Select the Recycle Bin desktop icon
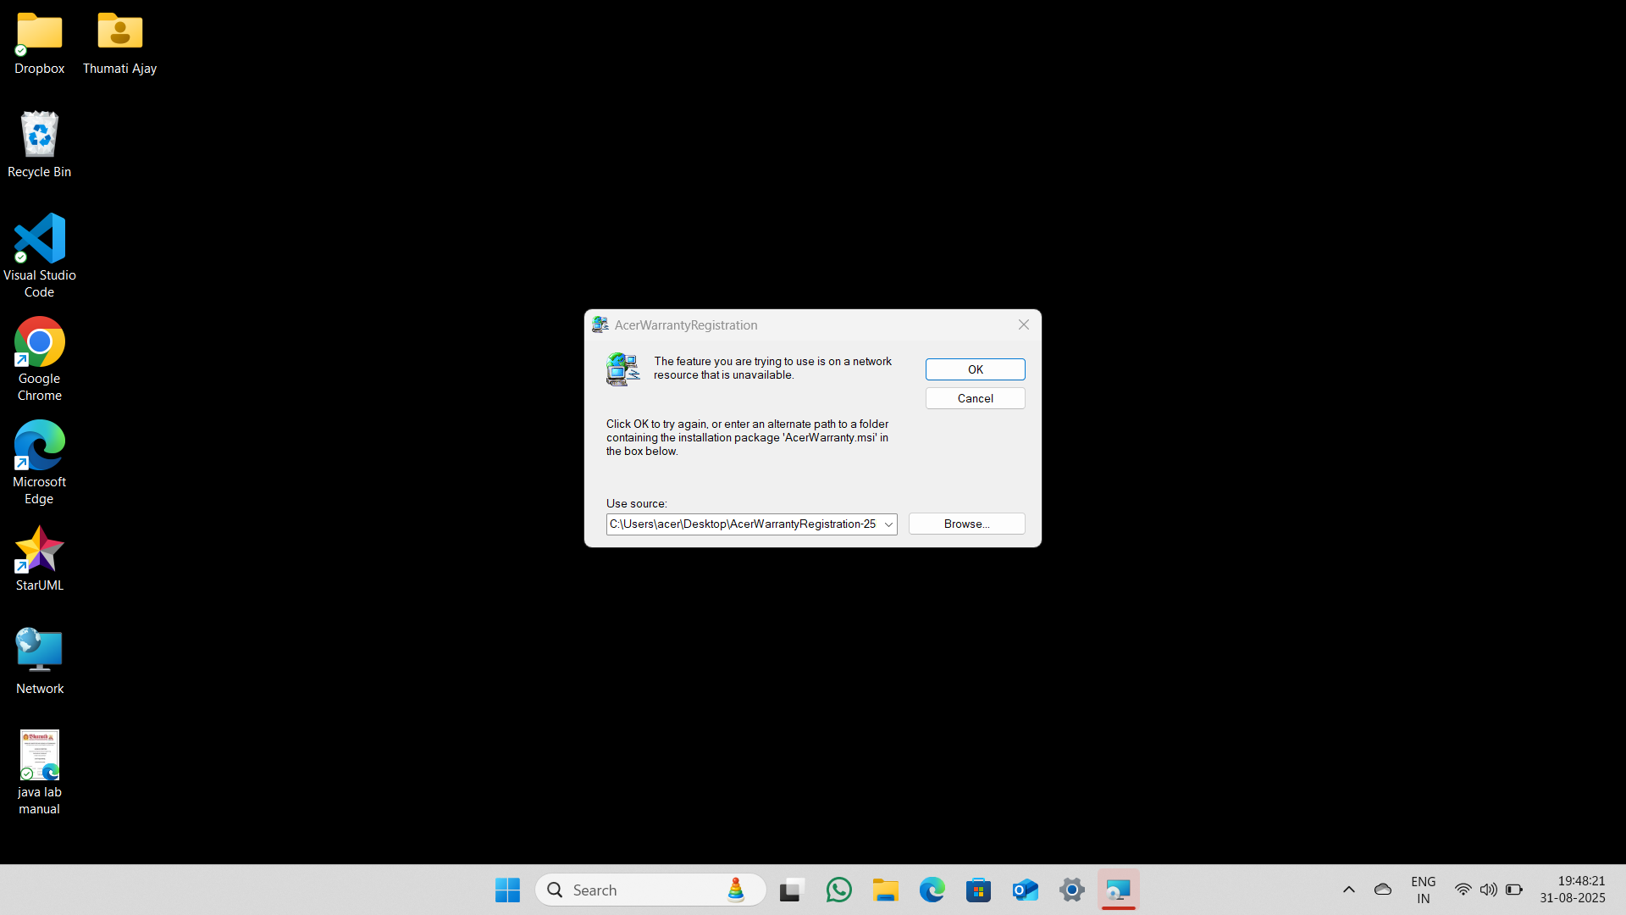 point(39,145)
